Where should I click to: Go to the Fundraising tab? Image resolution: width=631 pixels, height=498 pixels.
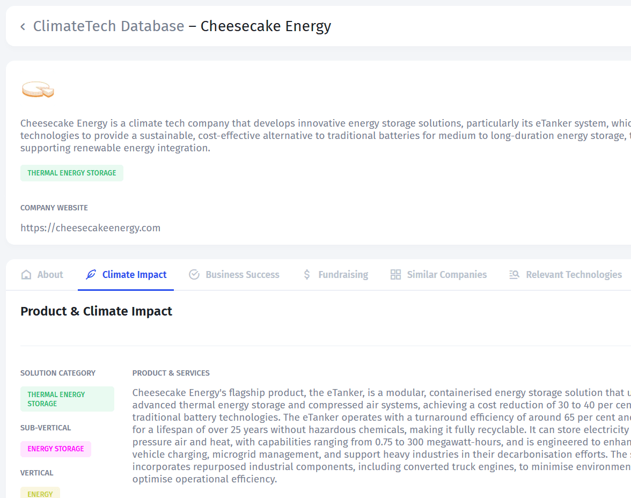tap(335, 275)
